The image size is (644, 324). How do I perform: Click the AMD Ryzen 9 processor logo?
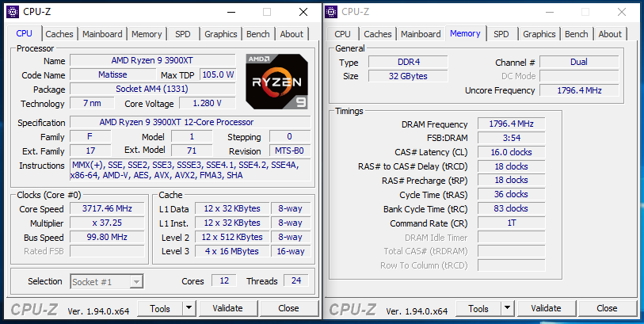click(x=276, y=82)
